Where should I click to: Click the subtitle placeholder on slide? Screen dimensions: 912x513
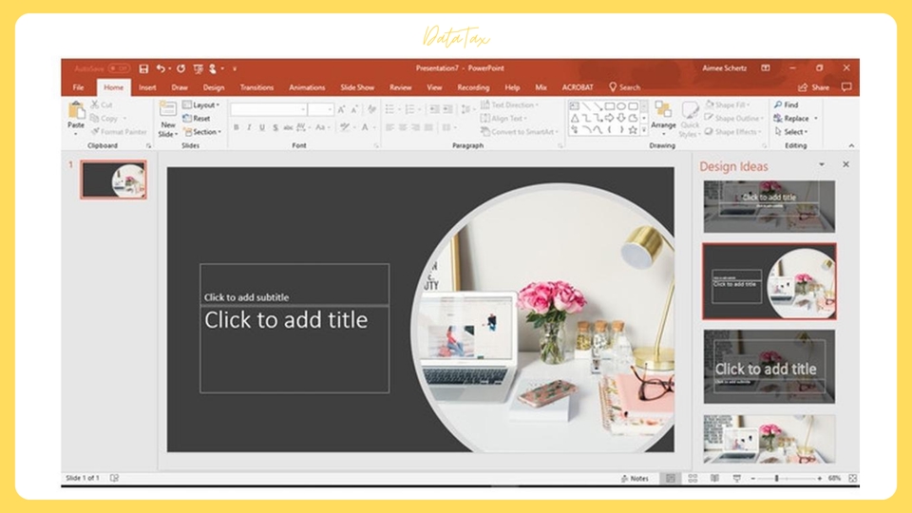pos(294,284)
